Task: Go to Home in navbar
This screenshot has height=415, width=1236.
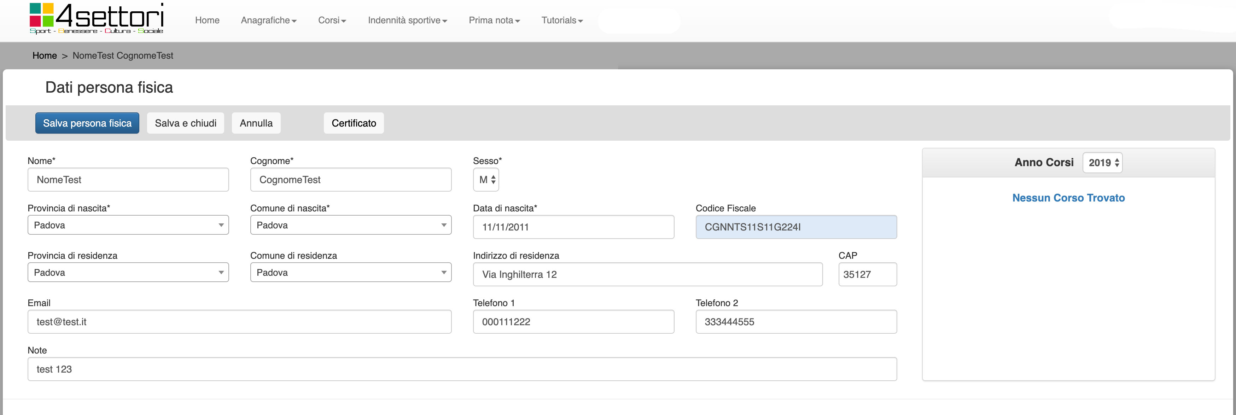Action: [x=207, y=20]
